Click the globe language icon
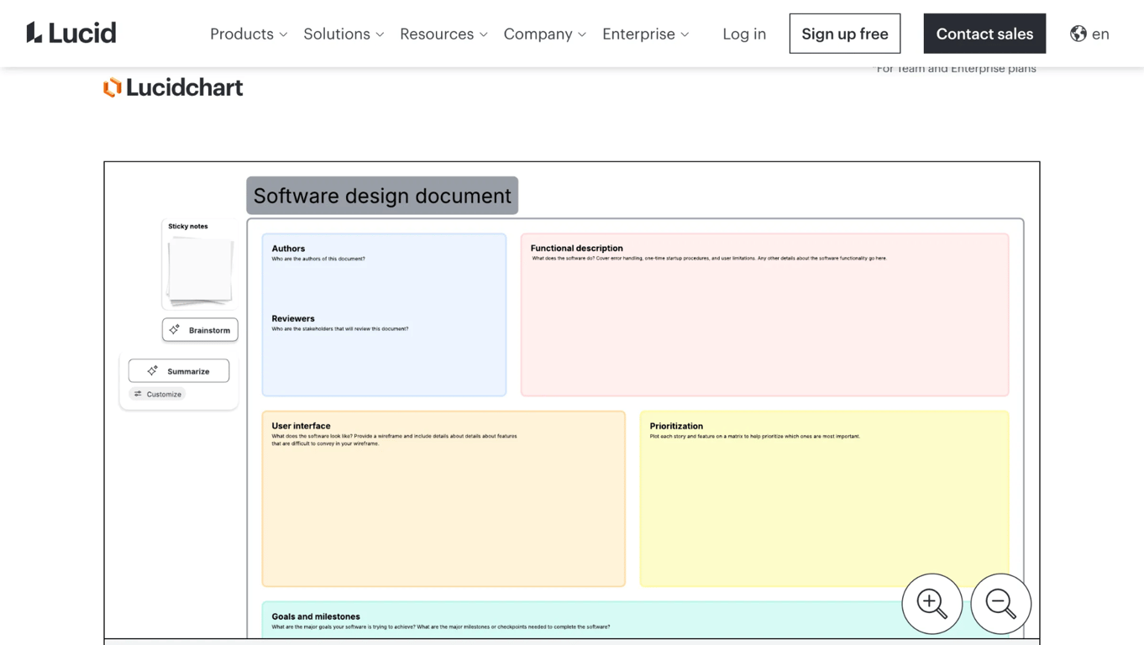The height and width of the screenshot is (645, 1144). pos(1078,34)
